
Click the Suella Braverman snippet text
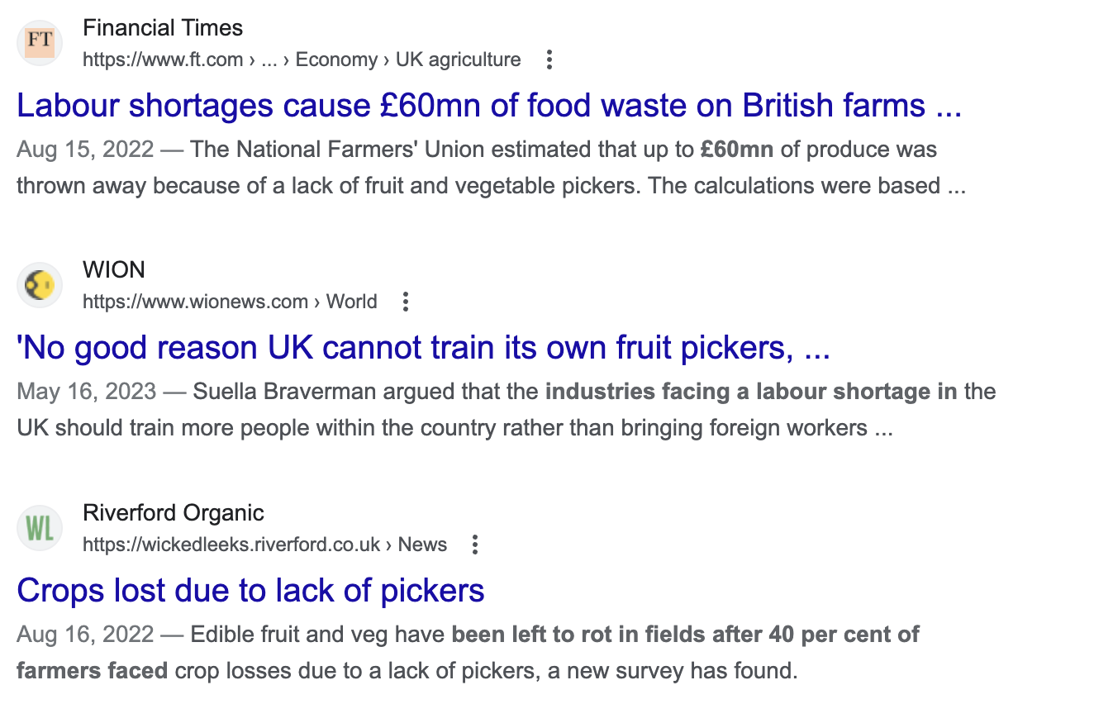(506, 410)
